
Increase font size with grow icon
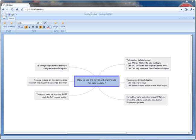[19, 27]
